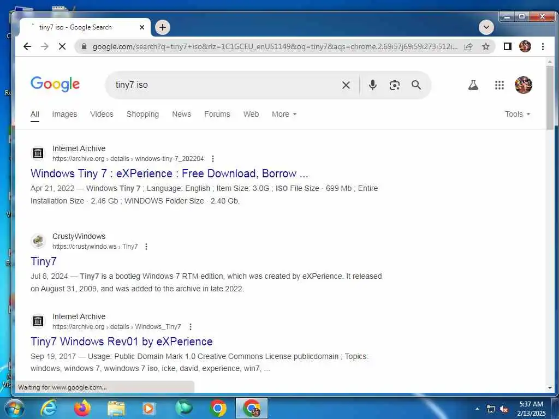Click the scrollbar down arrow
The image size is (559, 419).
549,388
